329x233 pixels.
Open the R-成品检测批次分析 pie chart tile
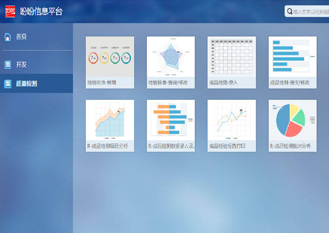click(292, 120)
